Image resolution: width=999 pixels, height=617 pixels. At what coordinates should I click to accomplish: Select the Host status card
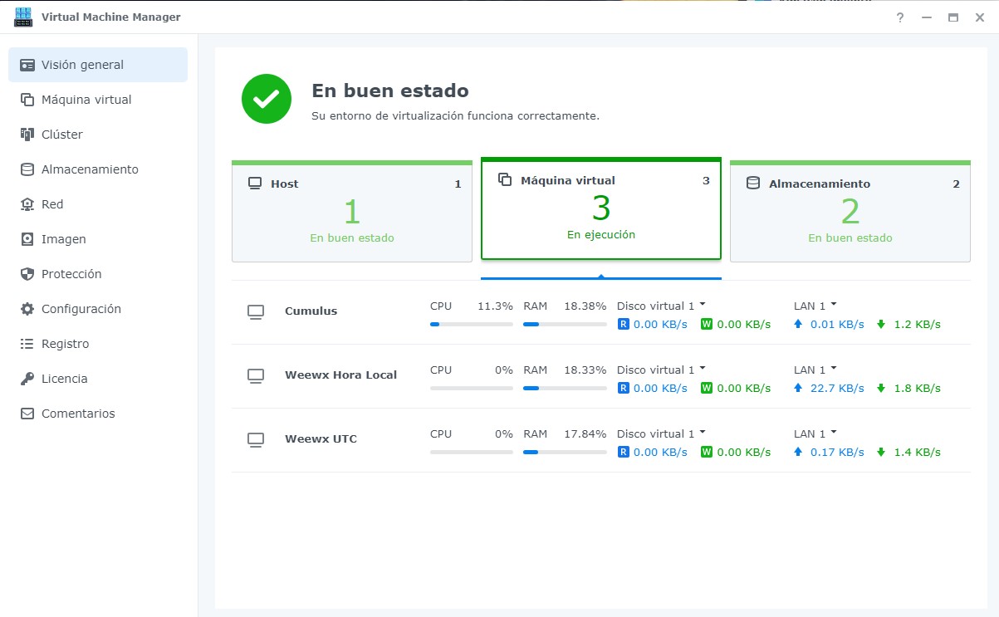click(351, 213)
